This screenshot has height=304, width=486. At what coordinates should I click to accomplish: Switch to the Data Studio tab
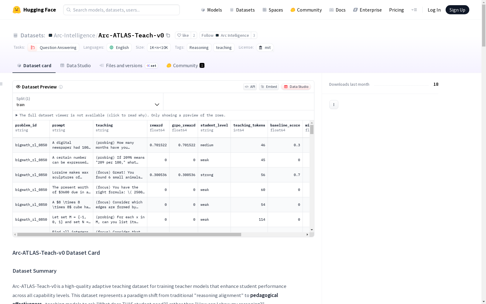coord(76,65)
